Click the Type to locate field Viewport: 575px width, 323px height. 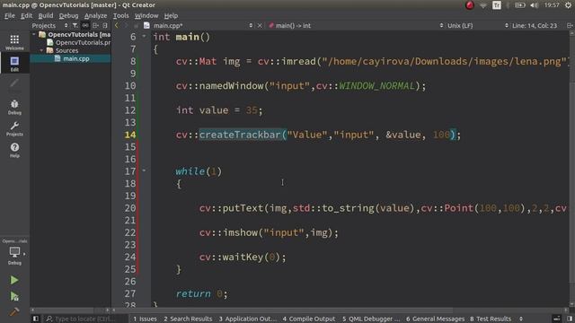click(x=86, y=319)
